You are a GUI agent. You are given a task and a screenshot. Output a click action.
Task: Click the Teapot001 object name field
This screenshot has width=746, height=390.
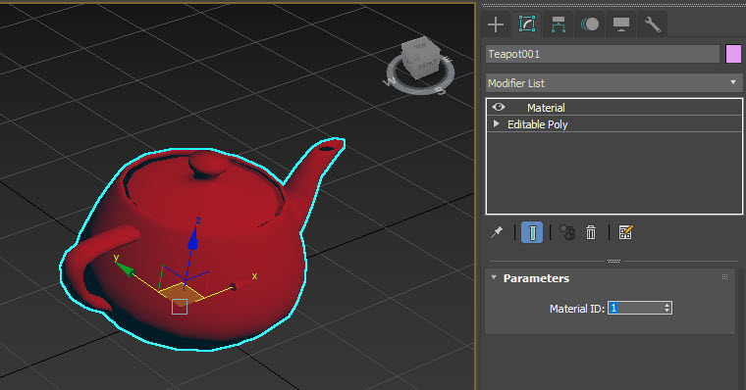pos(603,54)
